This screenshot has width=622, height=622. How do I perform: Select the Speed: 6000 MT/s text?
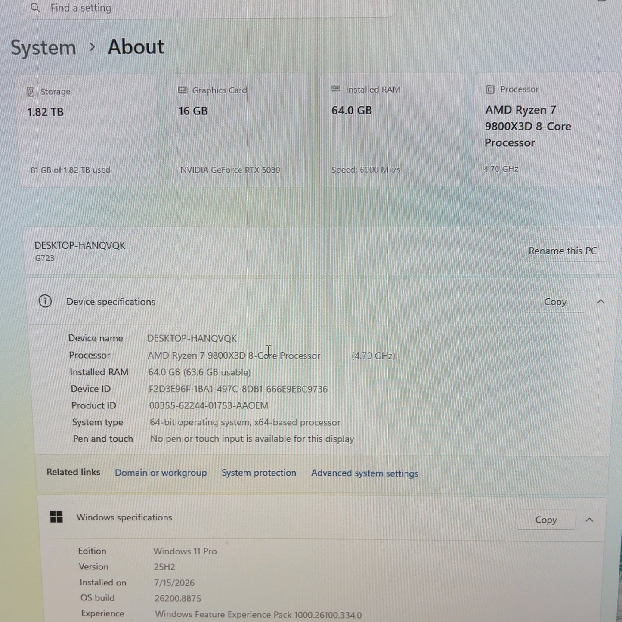tap(366, 170)
